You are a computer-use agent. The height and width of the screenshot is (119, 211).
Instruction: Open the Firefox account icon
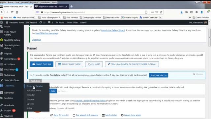point(196,12)
